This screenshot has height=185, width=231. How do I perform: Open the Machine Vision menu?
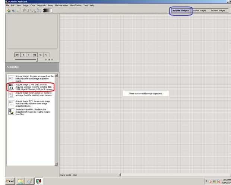tap(61, 6)
